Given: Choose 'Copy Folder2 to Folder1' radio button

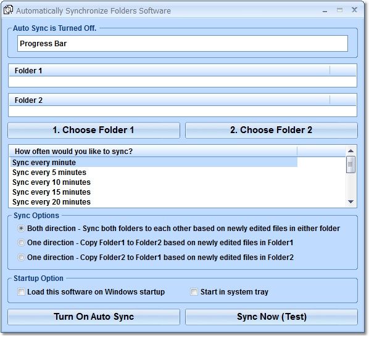Looking at the screenshot, I should tap(21, 258).
